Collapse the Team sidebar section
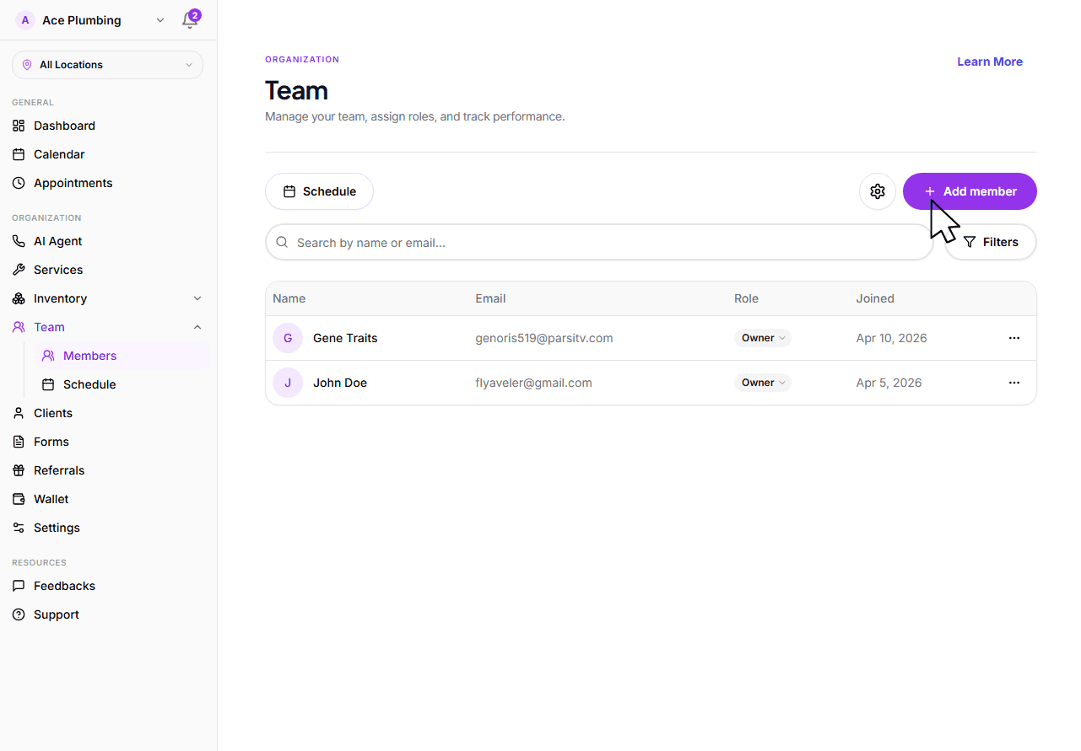Screen dimensions: 1081x751 click(x=197, y=327)
